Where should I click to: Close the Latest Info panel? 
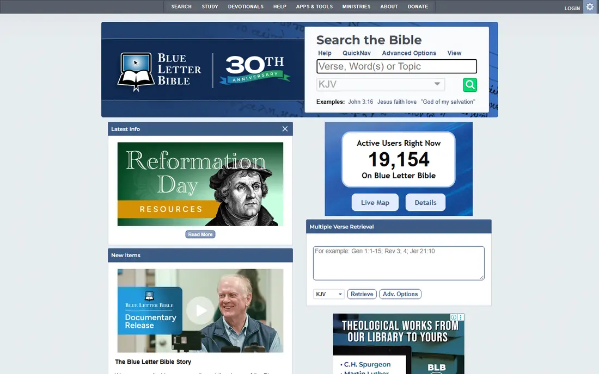[x=285, y=129]
